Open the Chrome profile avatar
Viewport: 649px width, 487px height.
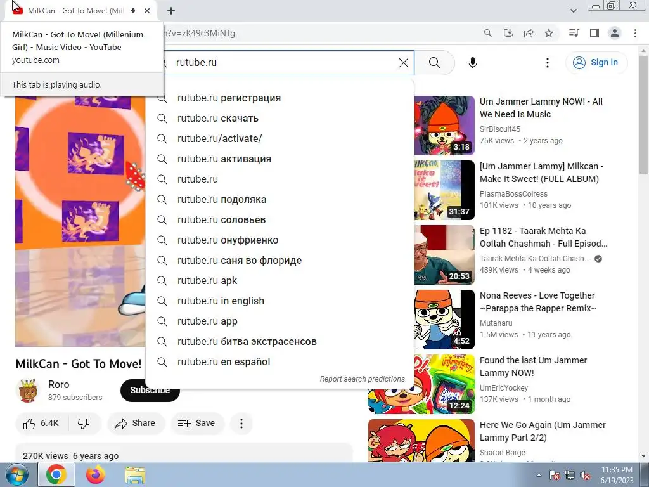(615, 33)
